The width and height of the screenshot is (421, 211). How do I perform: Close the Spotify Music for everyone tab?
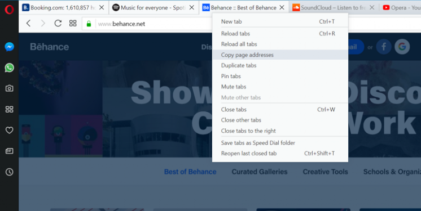tap(192, 8)
